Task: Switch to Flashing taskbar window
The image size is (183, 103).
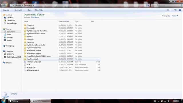Action: point(19,101)
